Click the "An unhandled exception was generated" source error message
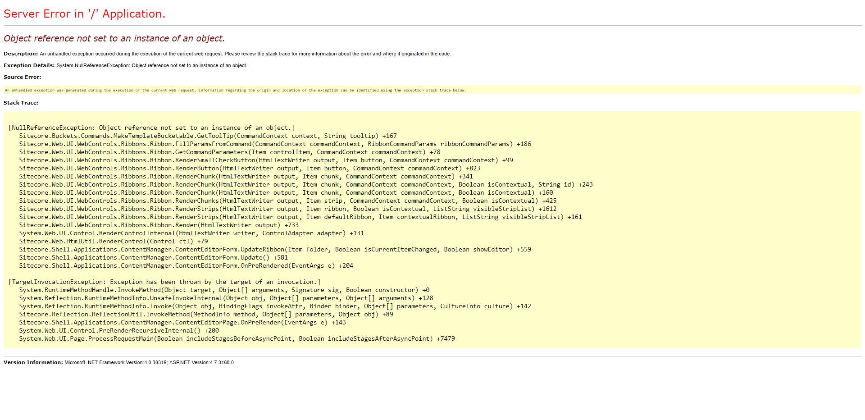Image resolution: width=865 pixels, height=420 pixels. point(235,90)
